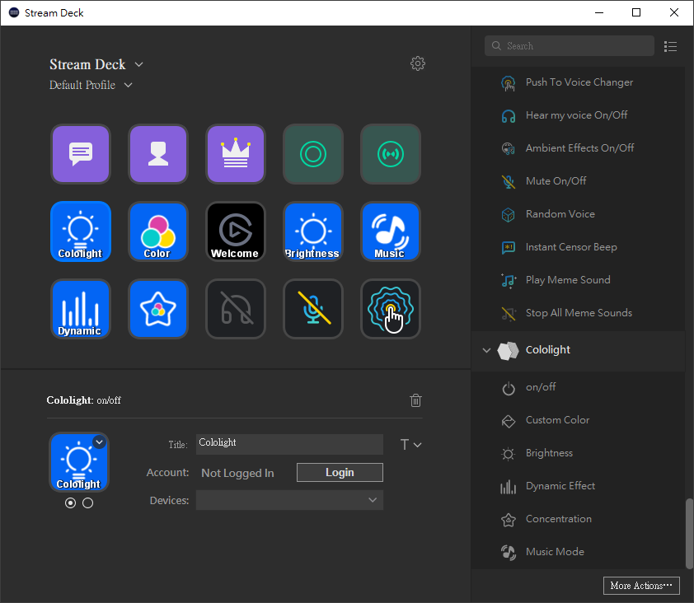The height and width of the screenshot is (603, 694).
Task: Select the crossed-out headphones key
Action: (x=236, y=309)
